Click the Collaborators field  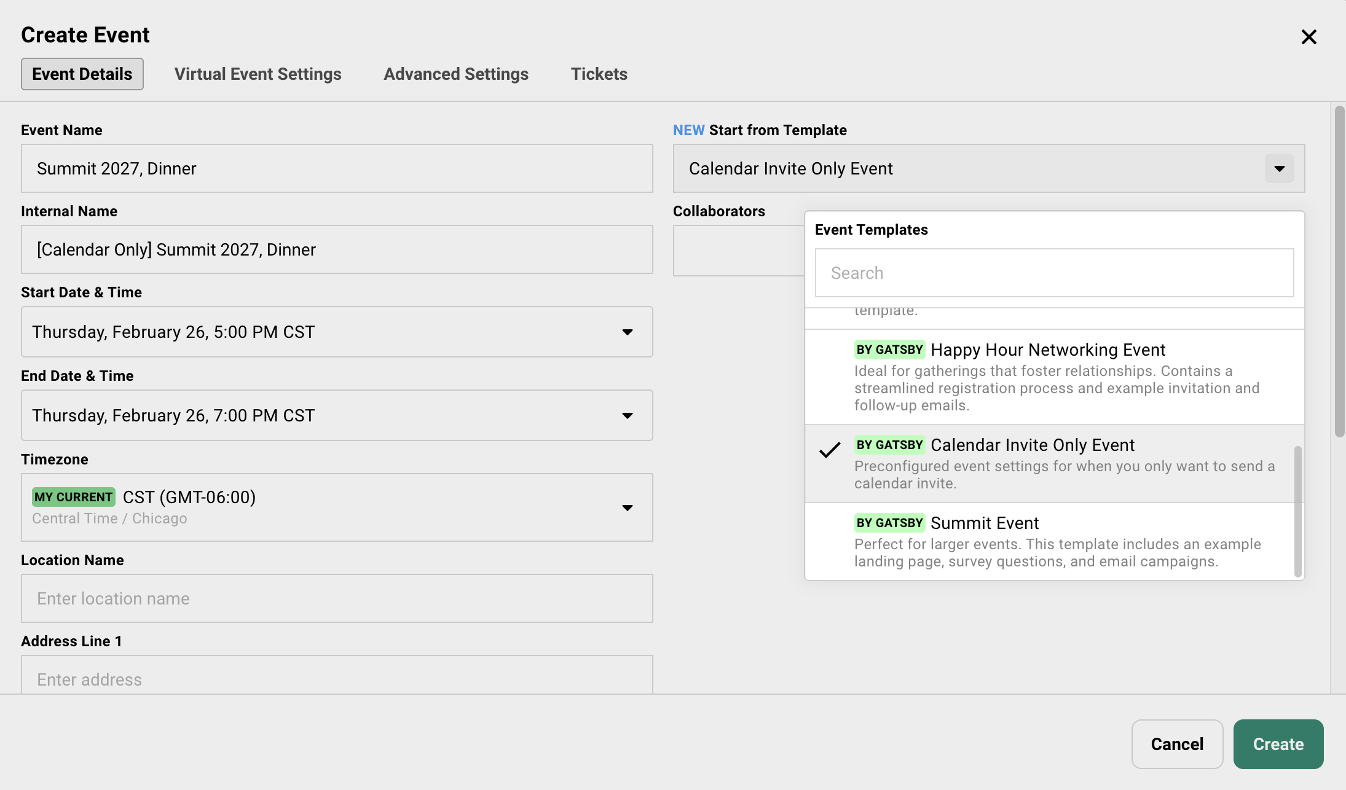click(738, 251)
